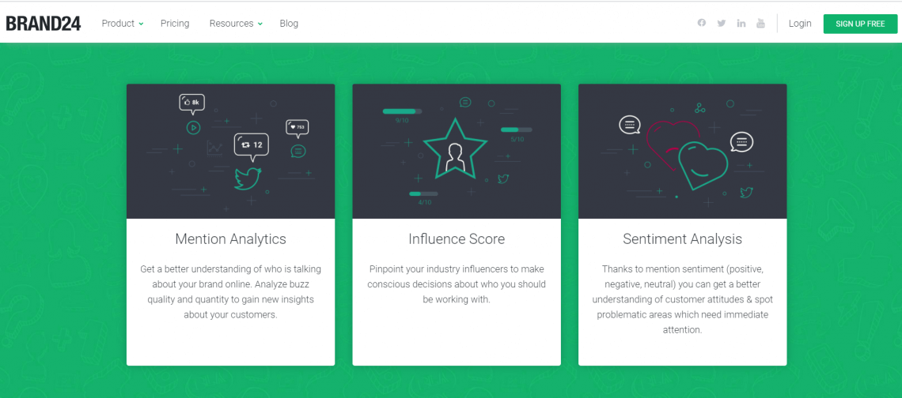Click the Influence Score star illustration

(455, 148)
